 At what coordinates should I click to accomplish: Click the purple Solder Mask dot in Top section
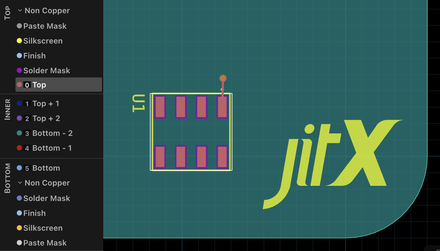tap(20, 70)
